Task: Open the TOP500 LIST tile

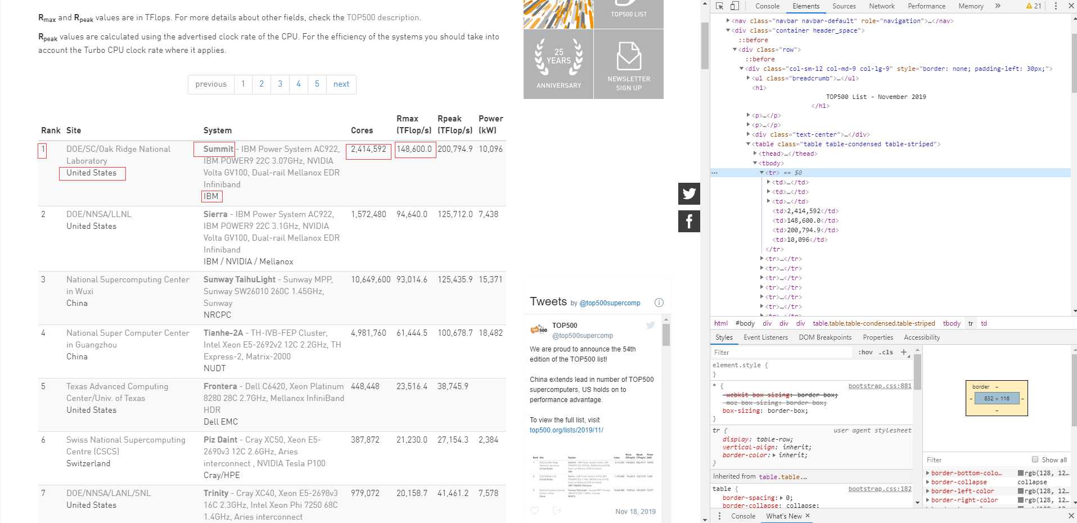Action: (x=629, y=14)
